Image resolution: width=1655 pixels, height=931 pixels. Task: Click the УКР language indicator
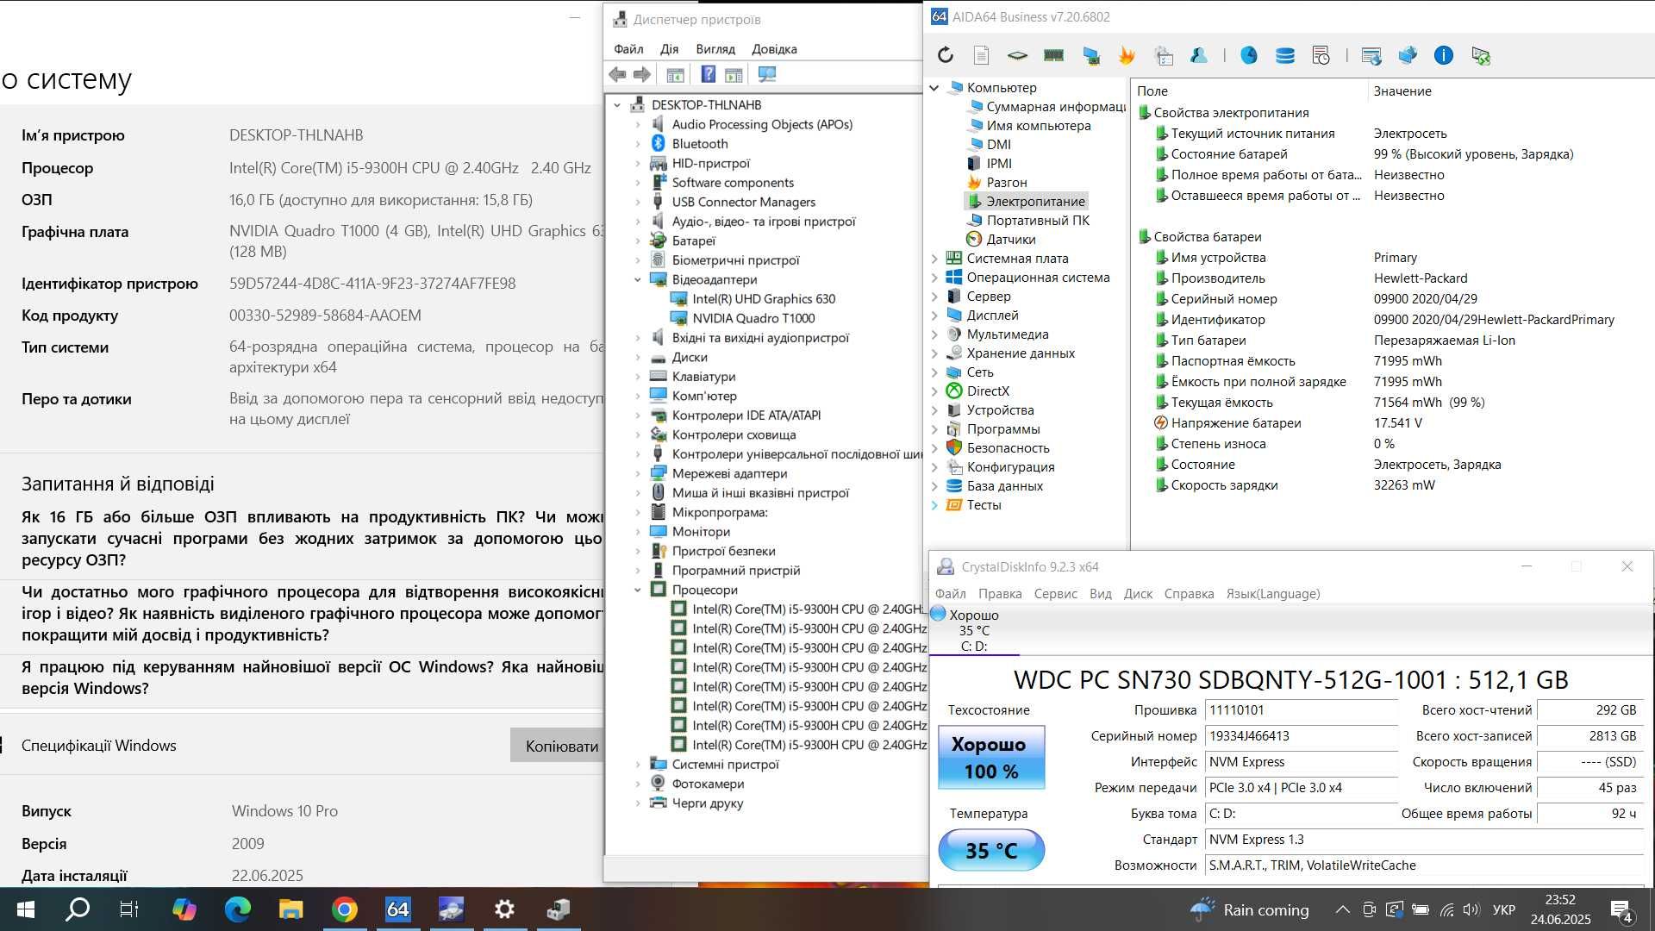point(1503,909)
